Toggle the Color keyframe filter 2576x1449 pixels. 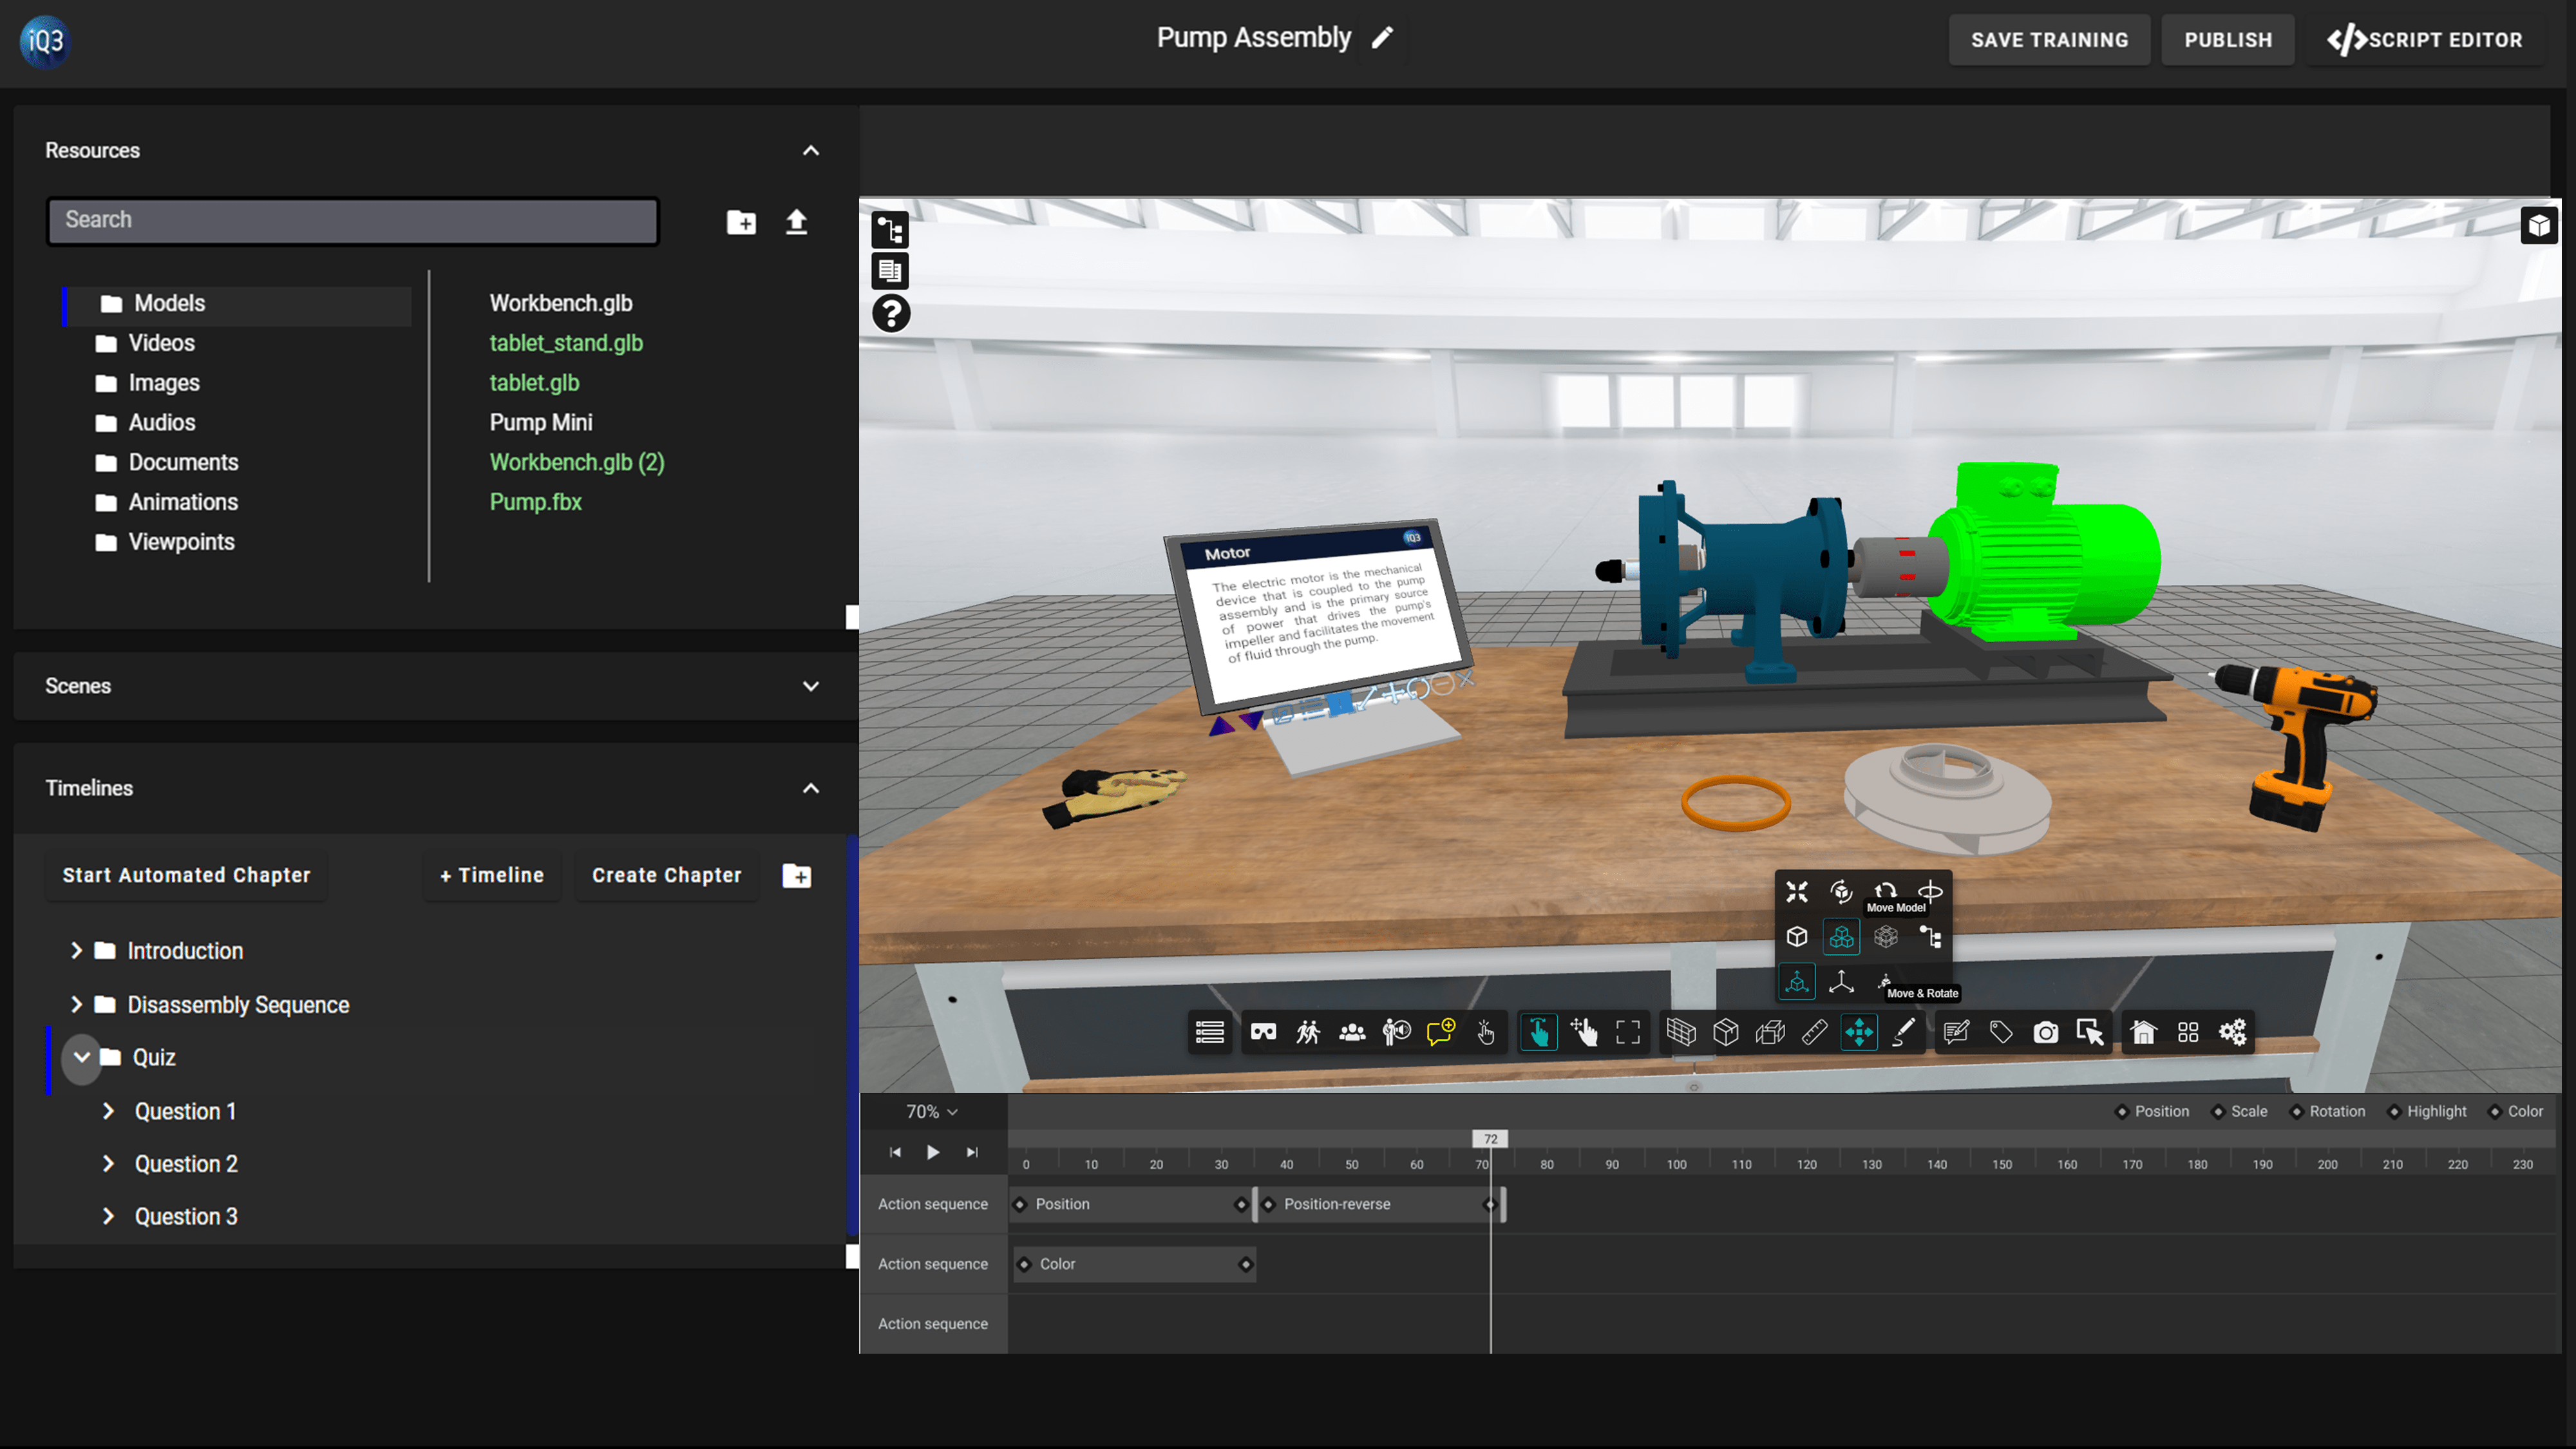coord(2516,1111)
